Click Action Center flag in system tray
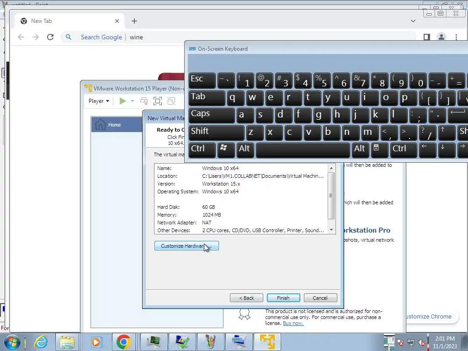Image resolution: width=468 pixels, height=351 pixels. pos(399,343)
